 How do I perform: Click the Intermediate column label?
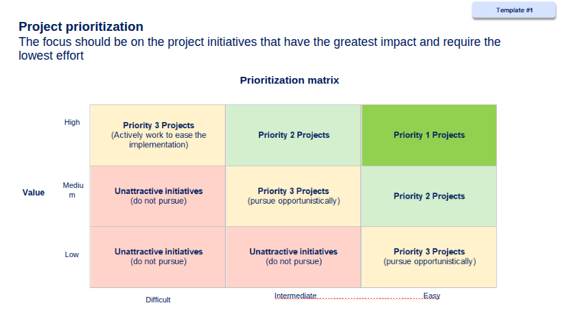[x=295, y=296]
